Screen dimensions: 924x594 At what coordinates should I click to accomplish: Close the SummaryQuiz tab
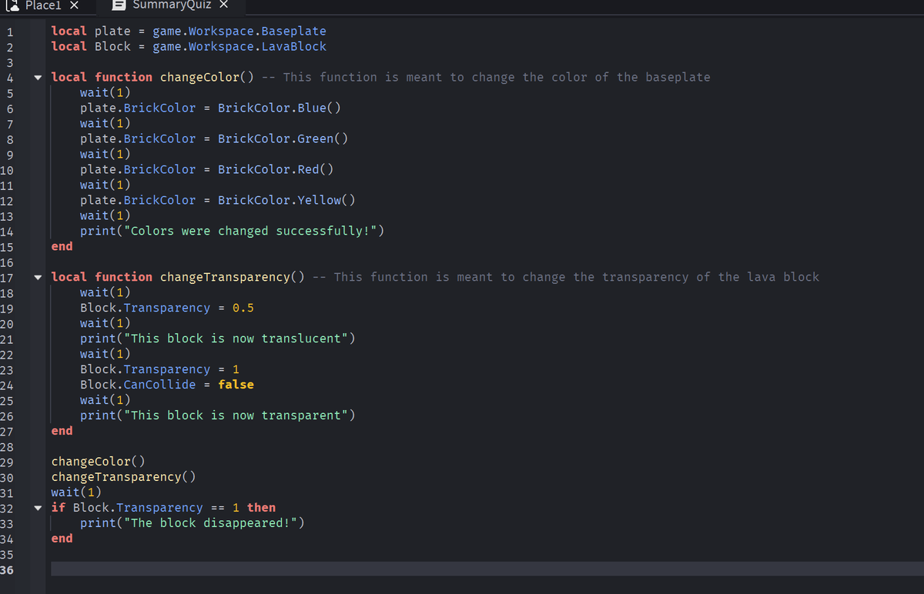[223, 5]
